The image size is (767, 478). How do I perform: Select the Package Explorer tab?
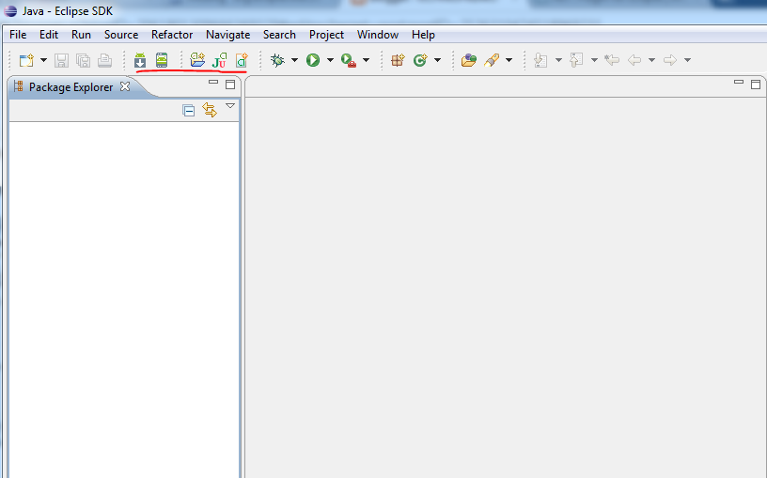pos(70,87)
